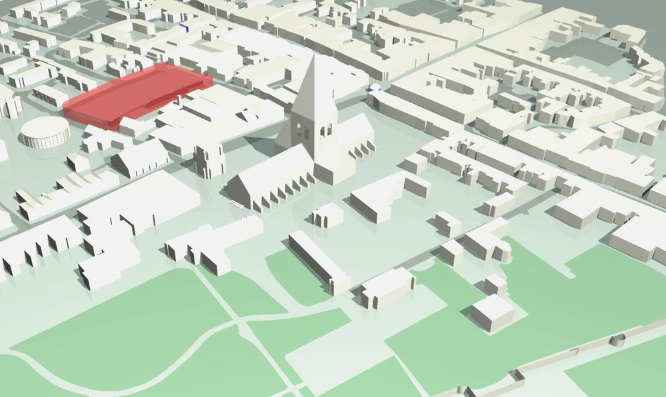Click the small blue-white dome object
This screenshot has width=666, height=397.
(373, 87)
